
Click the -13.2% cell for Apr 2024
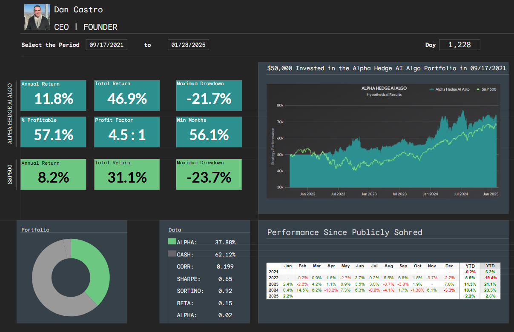coord(331,290)
